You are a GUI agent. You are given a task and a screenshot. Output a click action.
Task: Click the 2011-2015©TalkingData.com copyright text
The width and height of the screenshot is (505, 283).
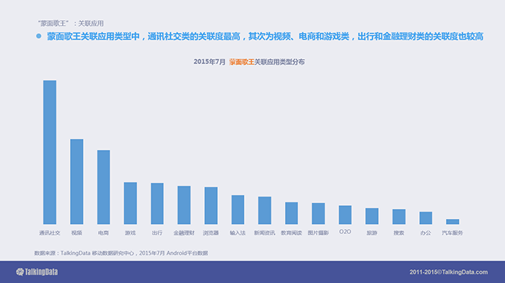tap(449, 272)
